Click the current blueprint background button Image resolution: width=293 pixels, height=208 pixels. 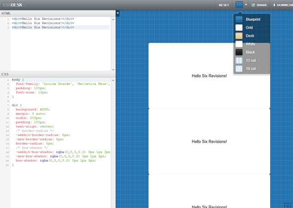click(239, 5)
